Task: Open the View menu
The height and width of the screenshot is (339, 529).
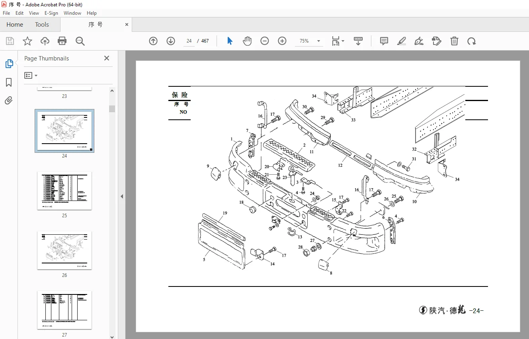Action: (x=34, y=13)
